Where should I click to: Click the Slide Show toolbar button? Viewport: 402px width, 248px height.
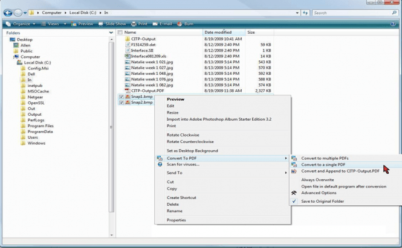112,24
